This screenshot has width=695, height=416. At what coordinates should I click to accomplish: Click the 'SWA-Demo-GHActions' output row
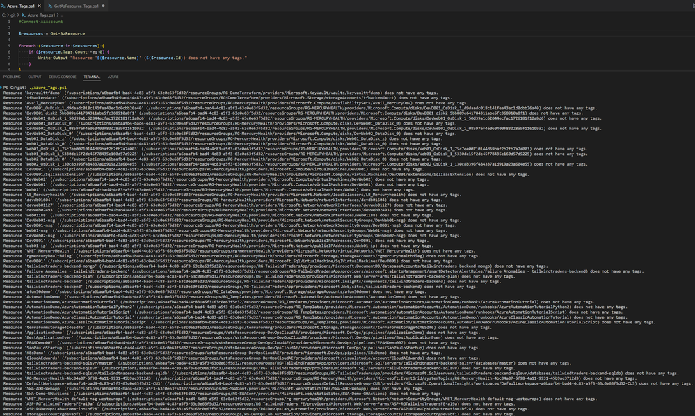223,394
